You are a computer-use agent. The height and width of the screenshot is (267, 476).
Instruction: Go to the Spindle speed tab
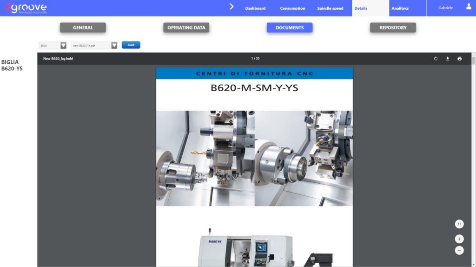tap(330, 8)
